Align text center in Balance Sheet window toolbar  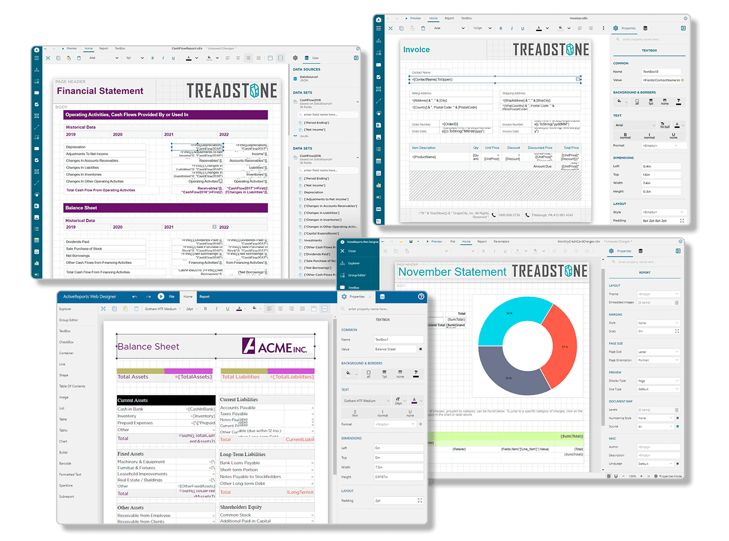click(x=280, y=309)
